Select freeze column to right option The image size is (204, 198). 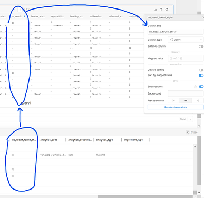coord(198,100)
